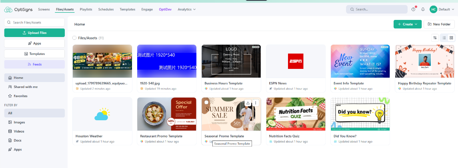Screen dimensions: 458x168
Task: Click the Event Info Template name
Action: coord(348,83)
